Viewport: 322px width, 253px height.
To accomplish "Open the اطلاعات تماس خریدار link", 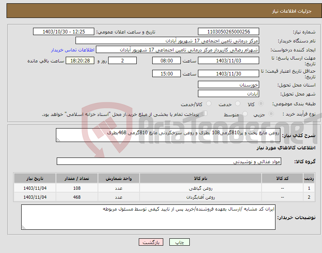I will (x=73, y=50).
